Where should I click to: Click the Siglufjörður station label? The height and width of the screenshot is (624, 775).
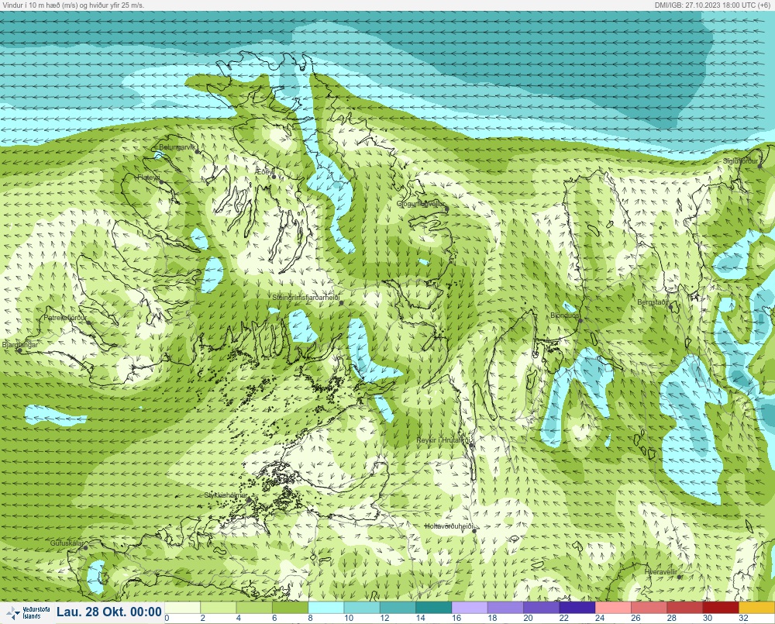pos(740,161)
